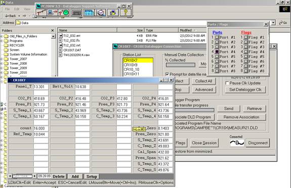Image resolution: width=291 pixels, height=188 pixels.
Task: Click the RECYCLER folder icon
Action: pyautogui.click(x=6, y=45)
